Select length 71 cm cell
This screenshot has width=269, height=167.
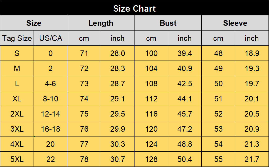tap(84, 53)
